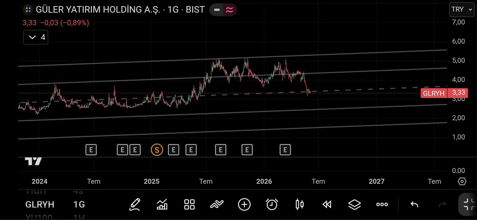
Task: Open the orange S split marker
Action: 157,150
